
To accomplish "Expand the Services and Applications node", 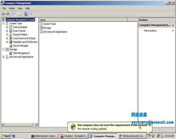I will 3,57.
